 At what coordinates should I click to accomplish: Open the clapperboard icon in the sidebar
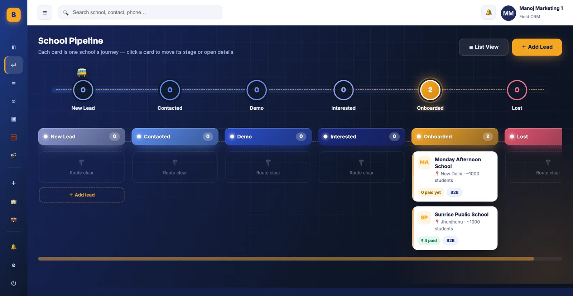click(14, 155)
